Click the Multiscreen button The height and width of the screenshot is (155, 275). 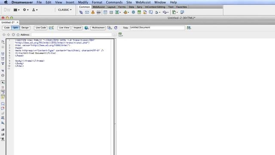point(98,28)
